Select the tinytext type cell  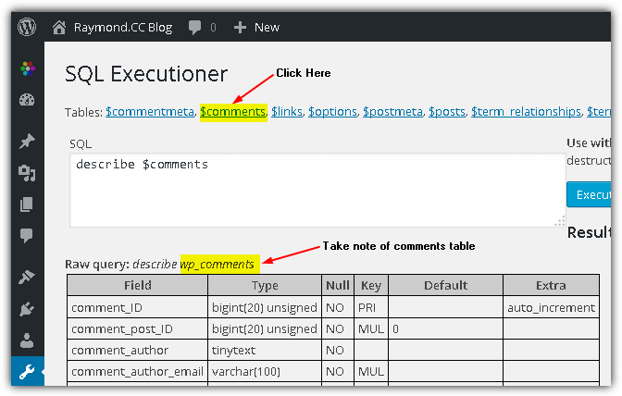[265, 351]
